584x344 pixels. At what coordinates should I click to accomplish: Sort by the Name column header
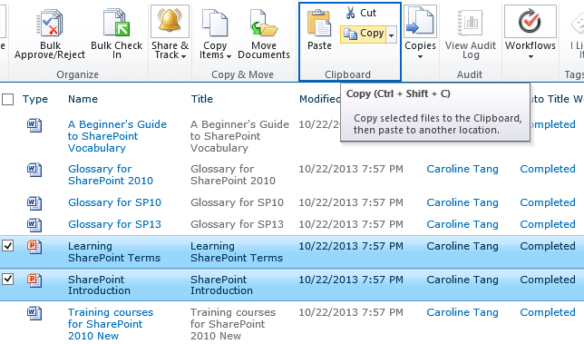(83, 99)
